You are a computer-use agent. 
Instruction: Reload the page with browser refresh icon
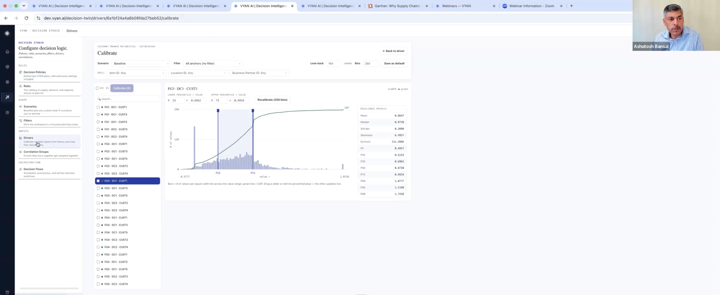[26, 18]
